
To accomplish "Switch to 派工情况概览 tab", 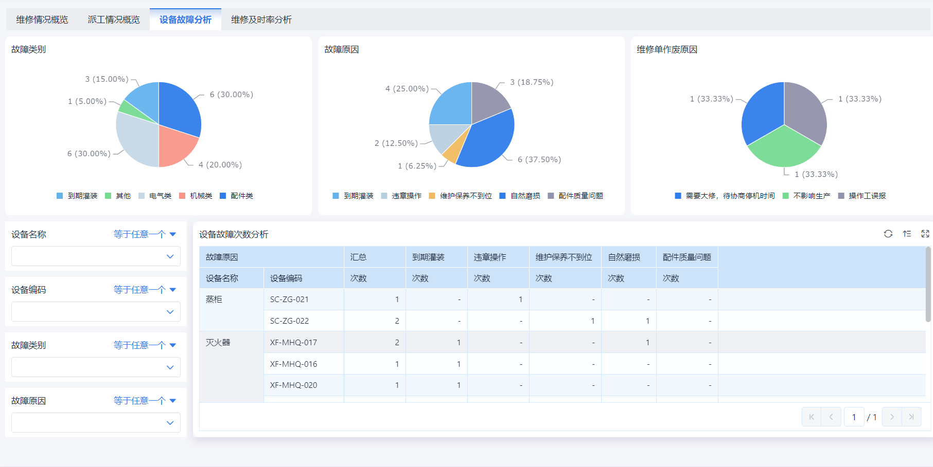I will (114, 20).
